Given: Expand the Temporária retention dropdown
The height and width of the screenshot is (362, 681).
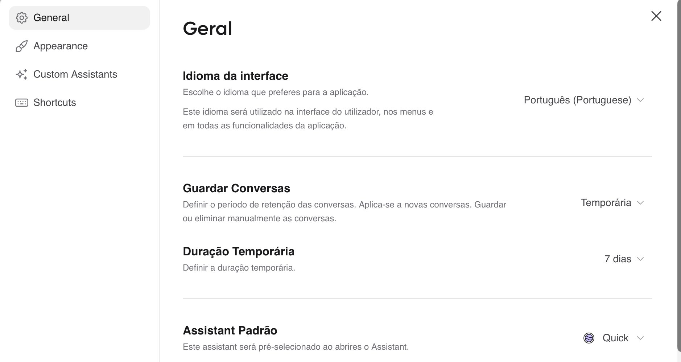Looking at the screenshot, I should coord(612,203).
